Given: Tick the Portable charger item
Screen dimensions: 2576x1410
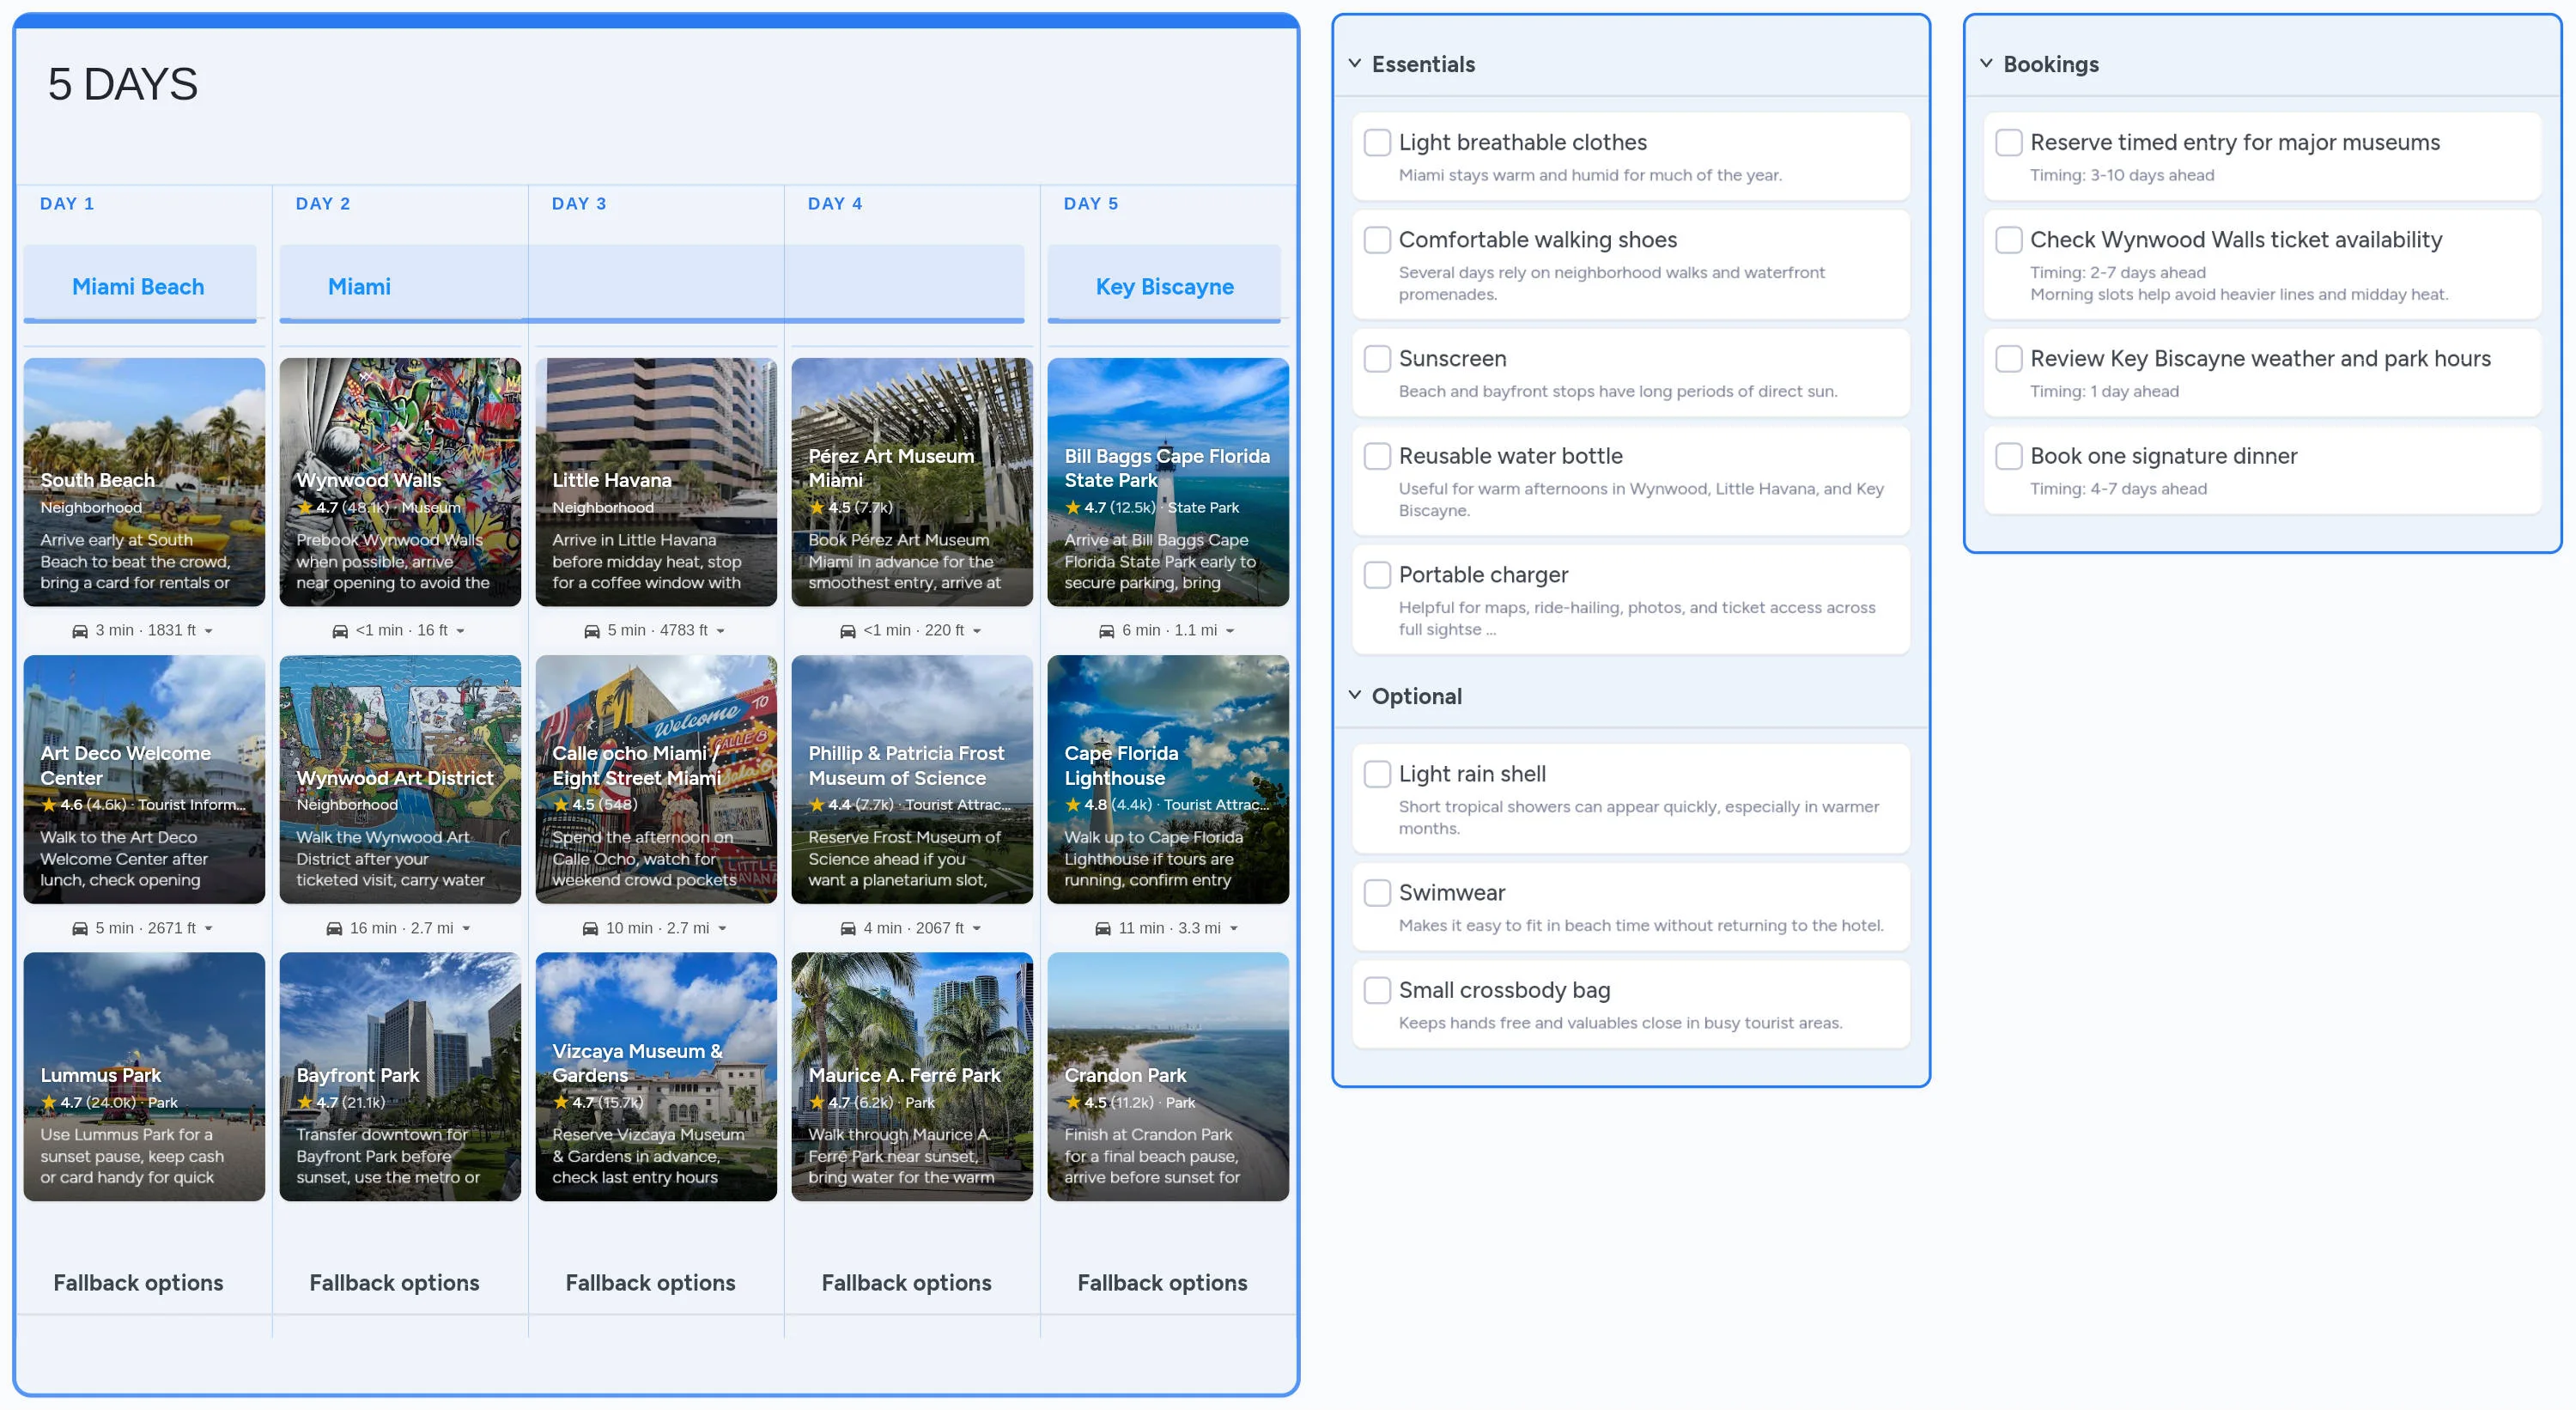Looking at the screenshot, I should 1377,575.
